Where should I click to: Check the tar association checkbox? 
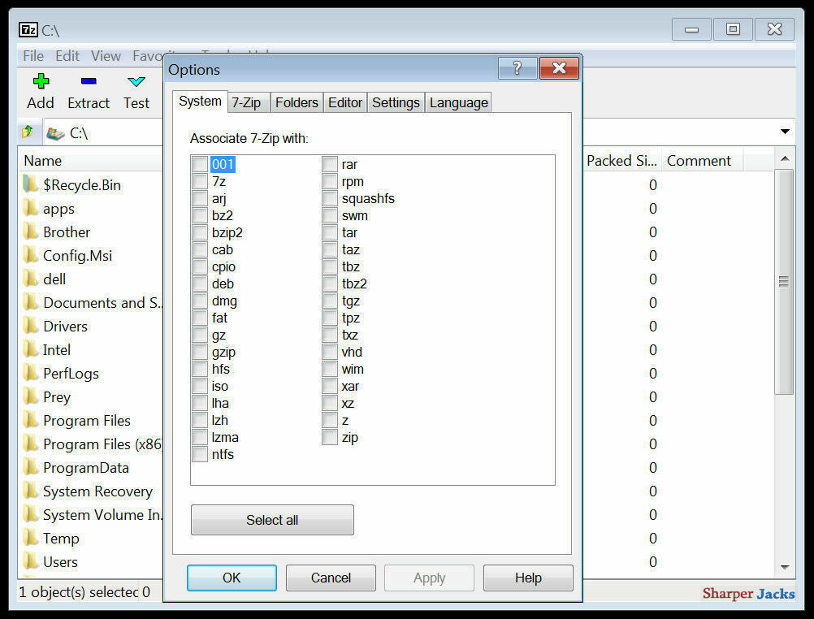click(x=330, y=232)
